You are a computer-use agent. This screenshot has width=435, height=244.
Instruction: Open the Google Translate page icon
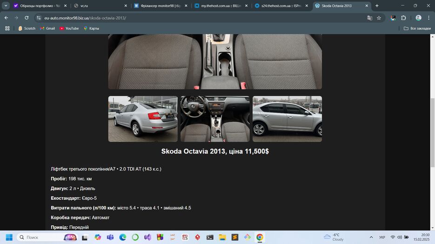tap(369, 18)
